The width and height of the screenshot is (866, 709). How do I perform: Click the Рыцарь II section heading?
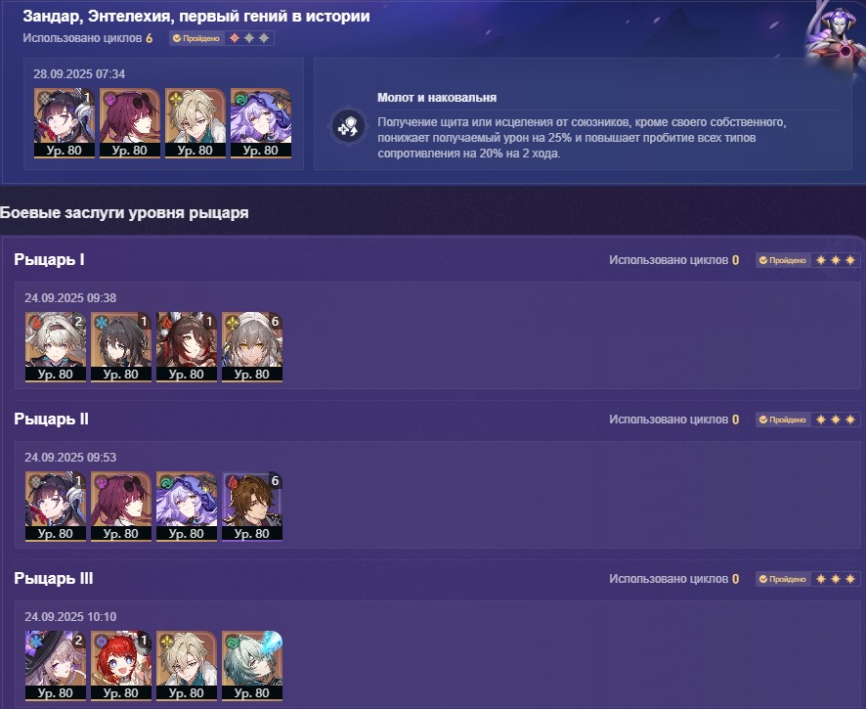point(52,419)
